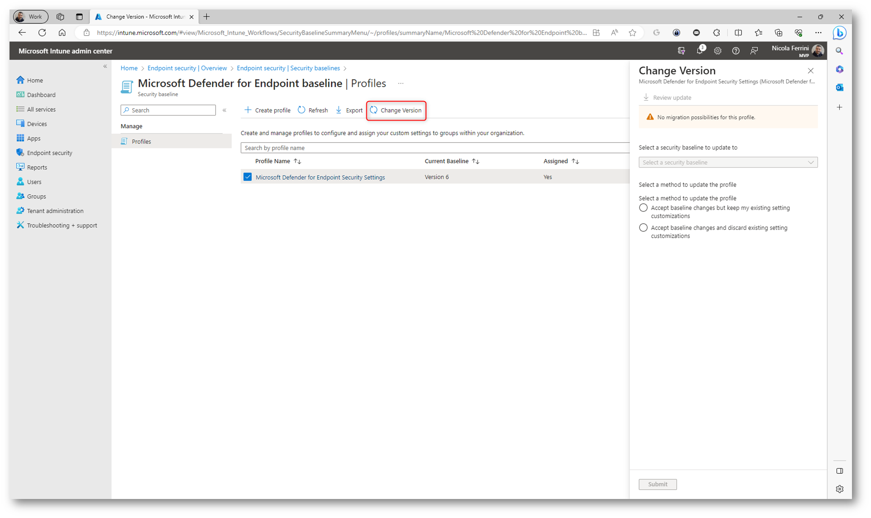
Task: Open Edge sidebar search icon
Action: pos(839,51)
